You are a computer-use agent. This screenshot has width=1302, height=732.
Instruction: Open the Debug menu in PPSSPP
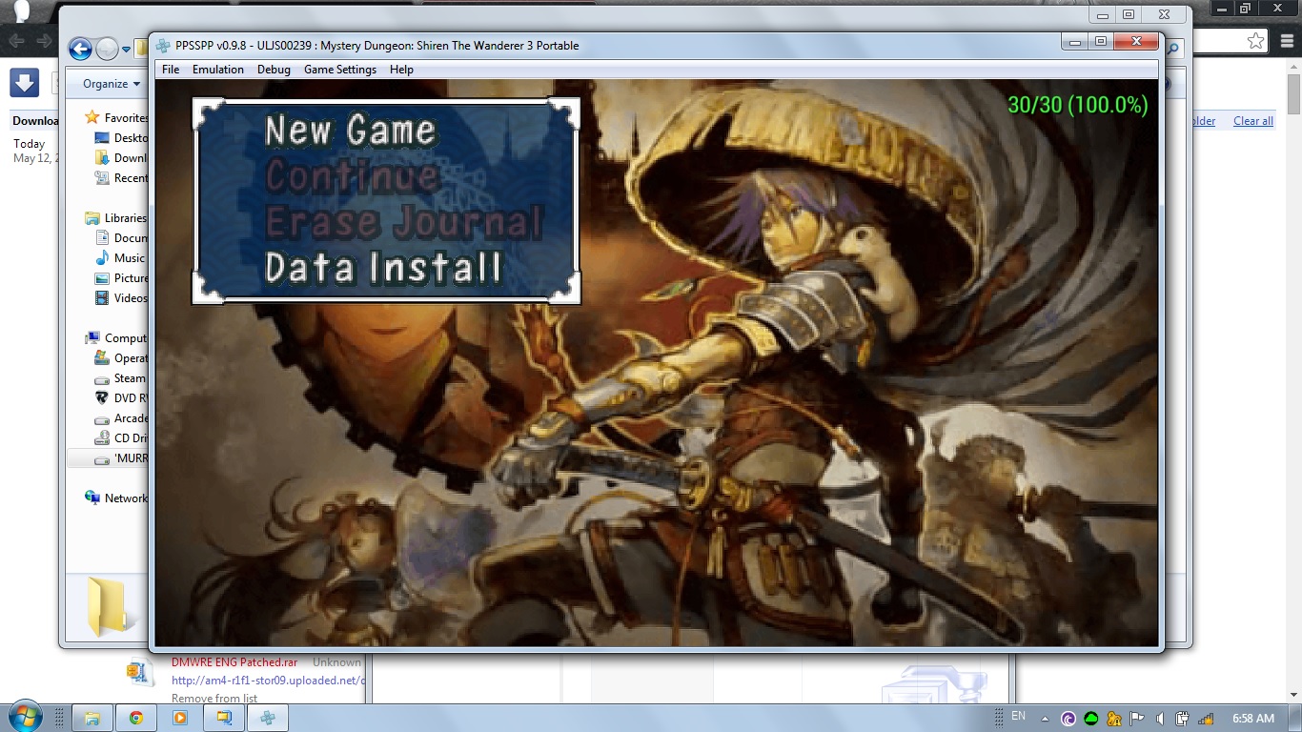[274, 70]
